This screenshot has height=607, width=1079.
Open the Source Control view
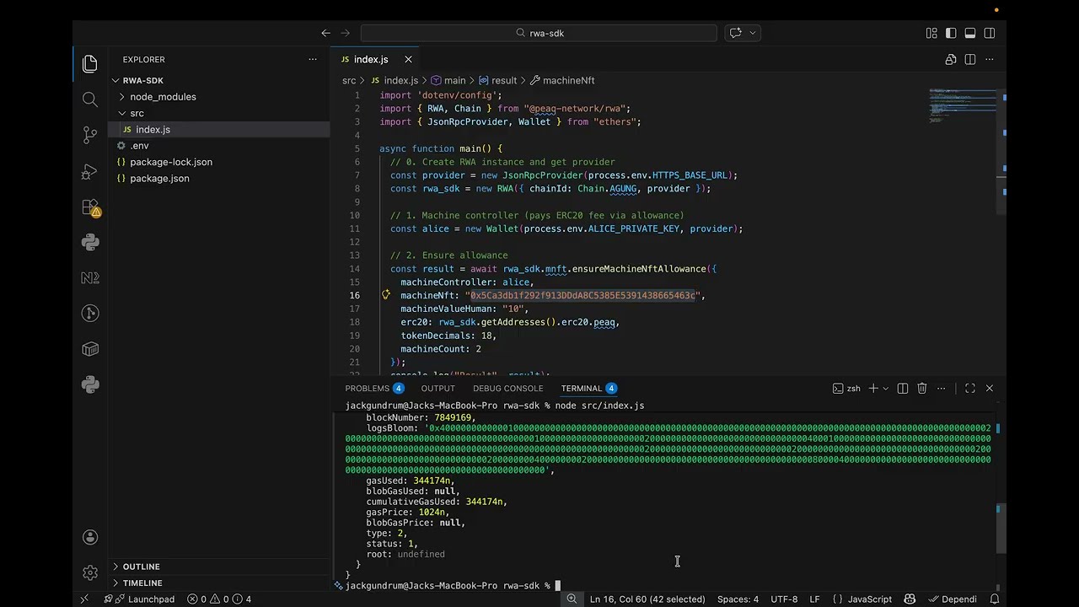[90, 135]
